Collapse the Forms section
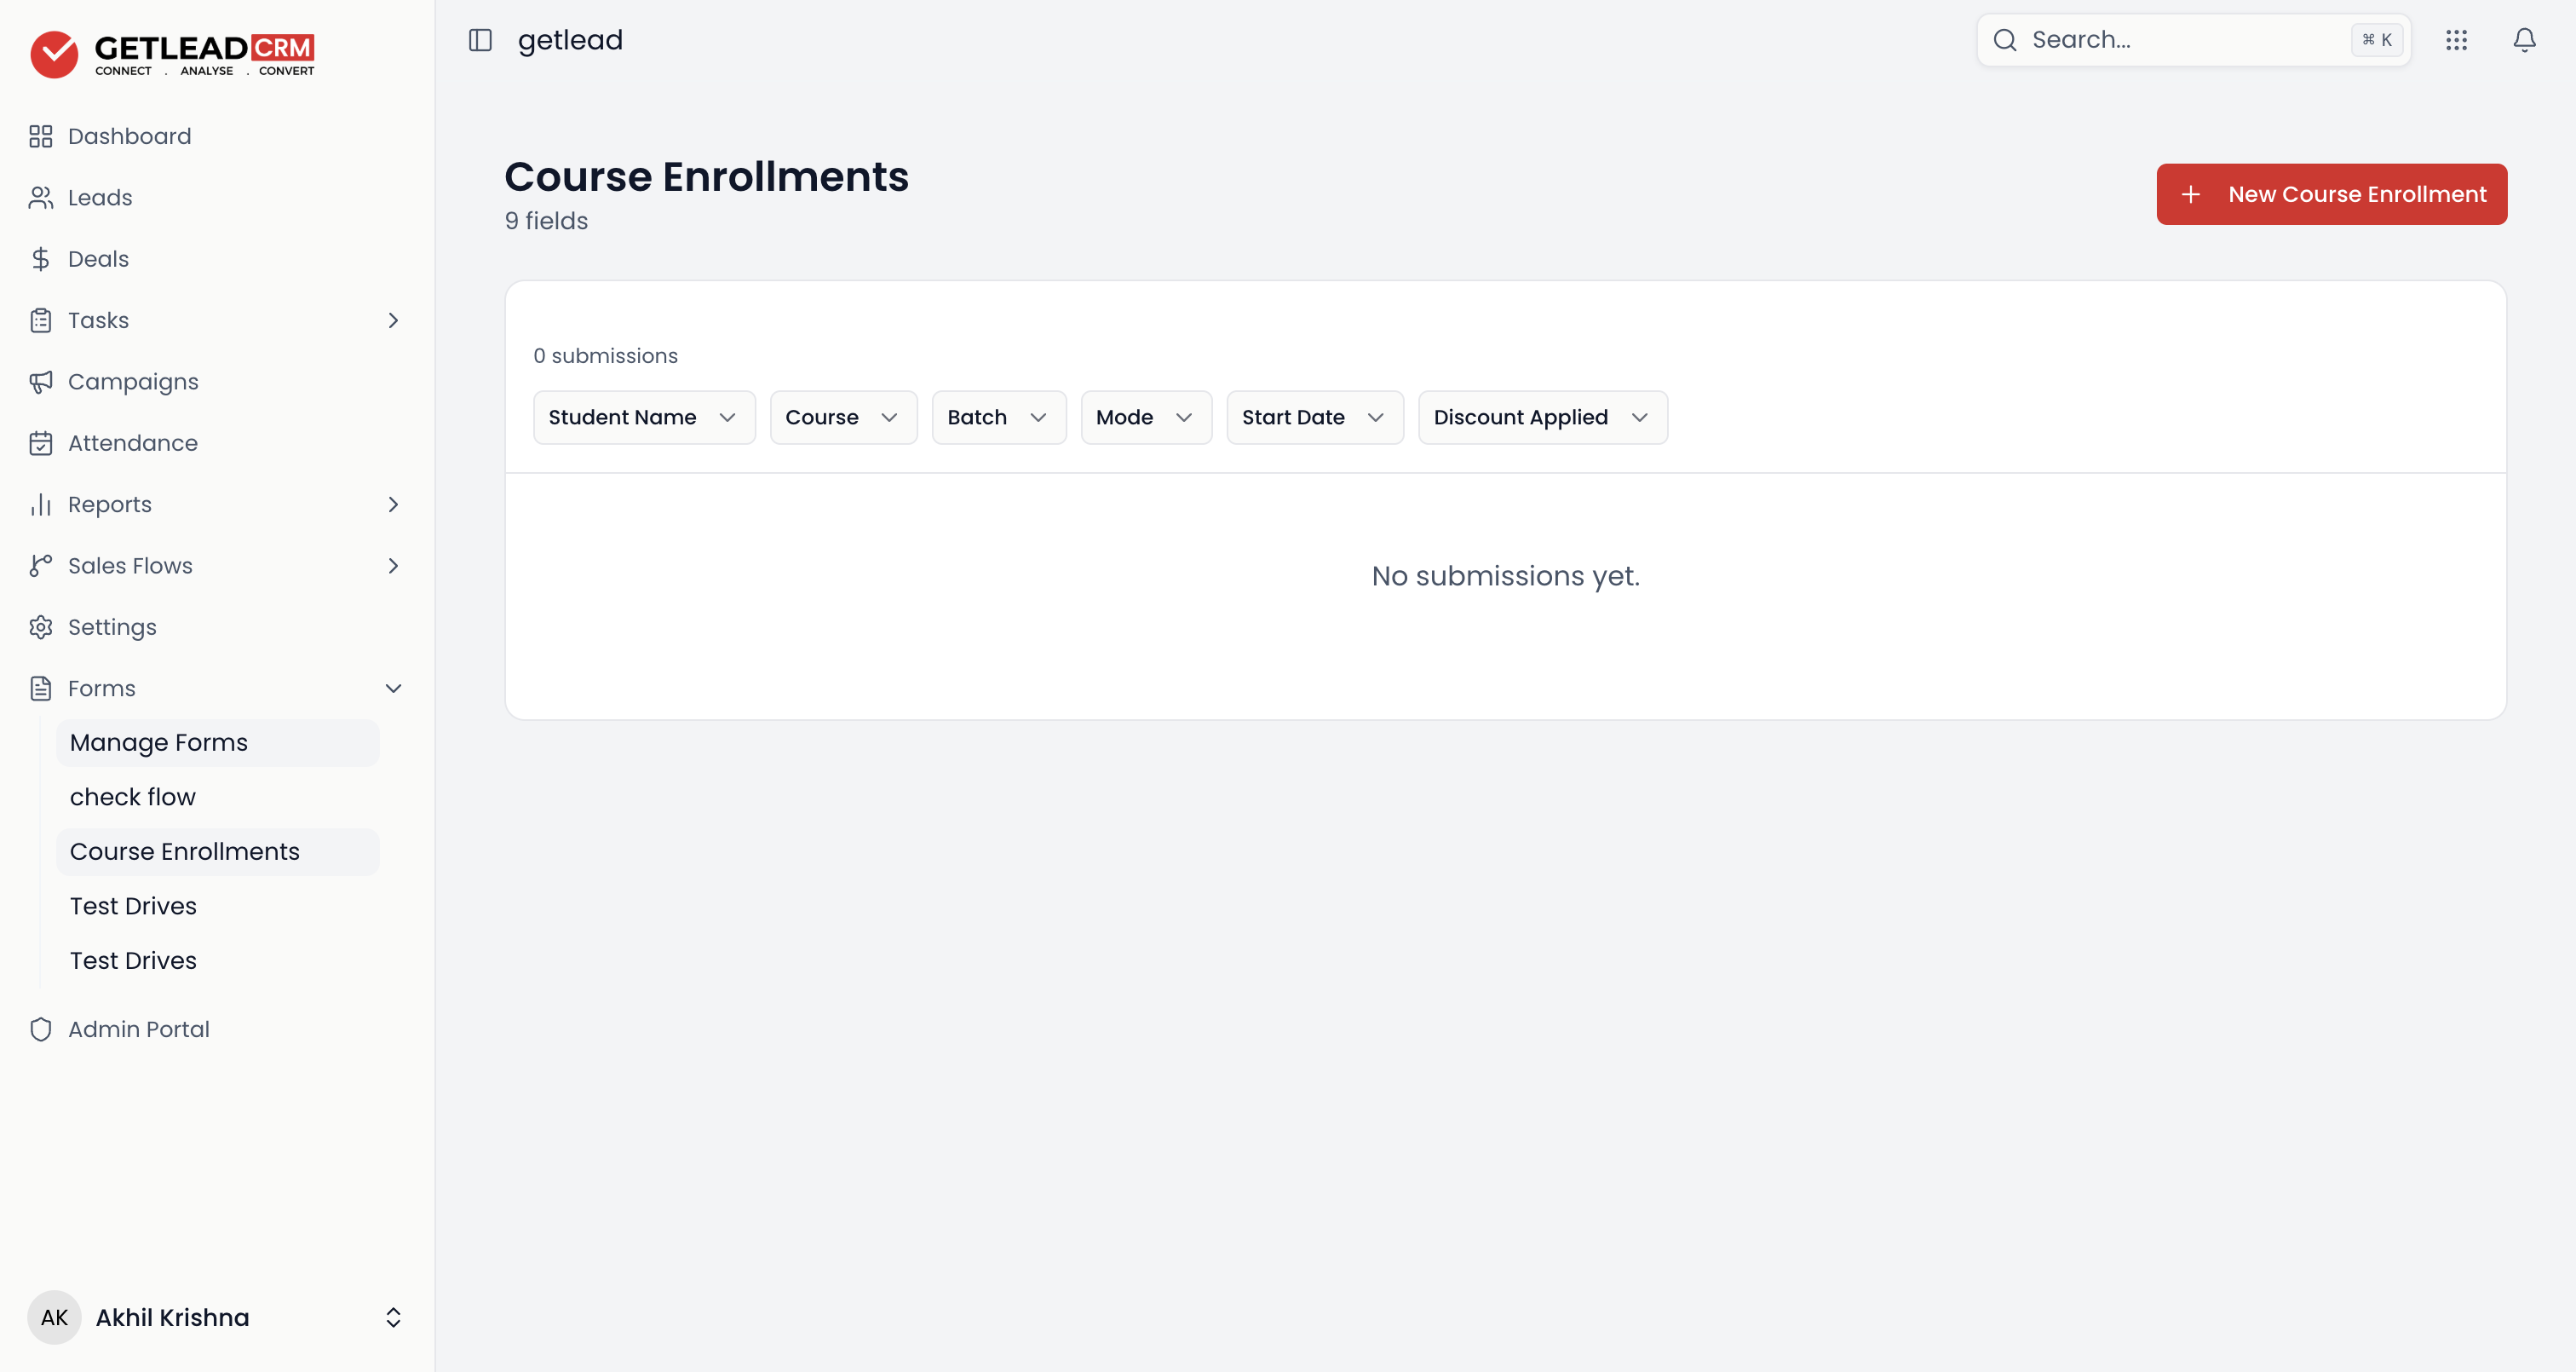This screenshot has width=2576, height=1372. point(393,689)
